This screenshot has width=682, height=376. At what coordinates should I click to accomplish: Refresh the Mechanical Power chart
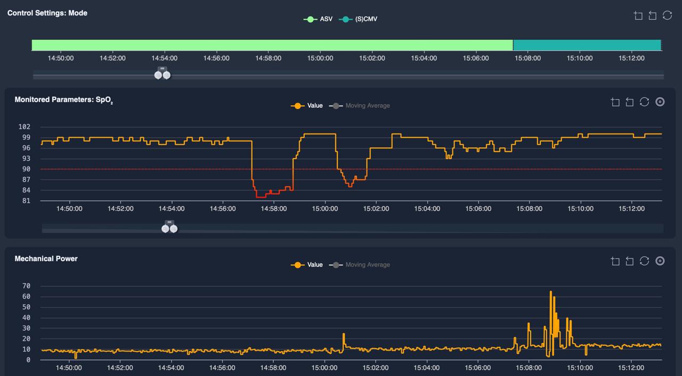[644, 261]
